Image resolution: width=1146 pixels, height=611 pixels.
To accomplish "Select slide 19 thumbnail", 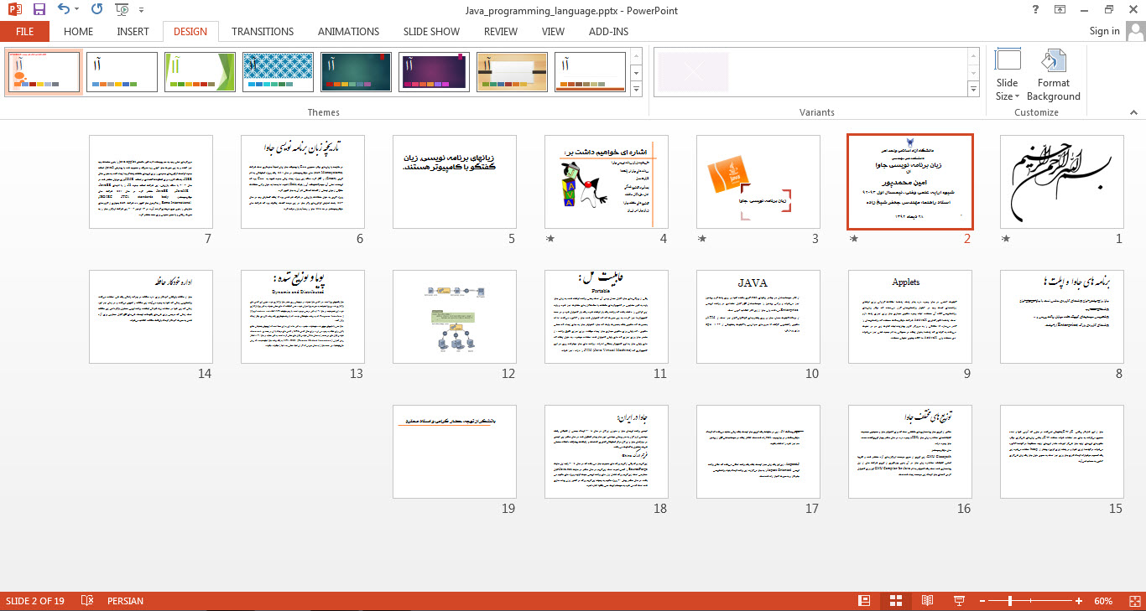I will click(x=455, y=452).
